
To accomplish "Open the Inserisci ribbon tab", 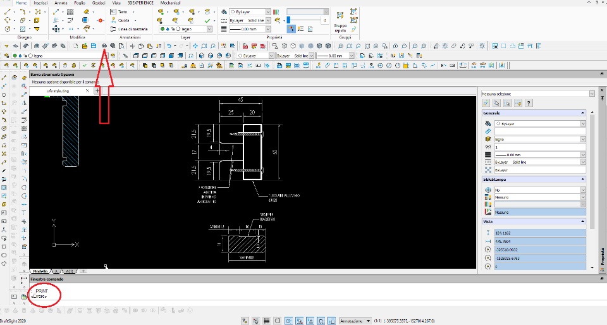I will (x=40, y=3).
